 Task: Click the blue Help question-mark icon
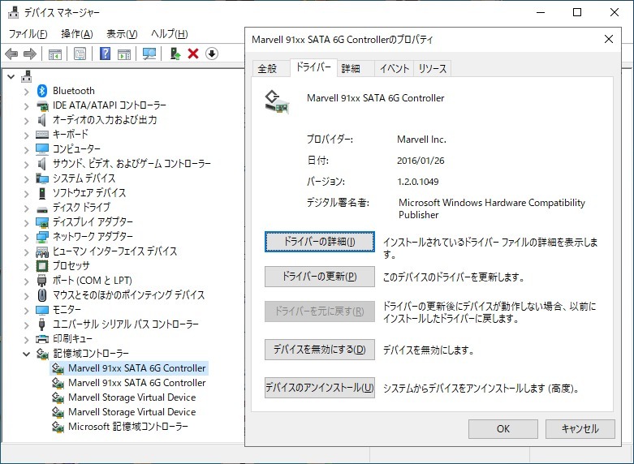pyautogui.click(x=106, y=54)
